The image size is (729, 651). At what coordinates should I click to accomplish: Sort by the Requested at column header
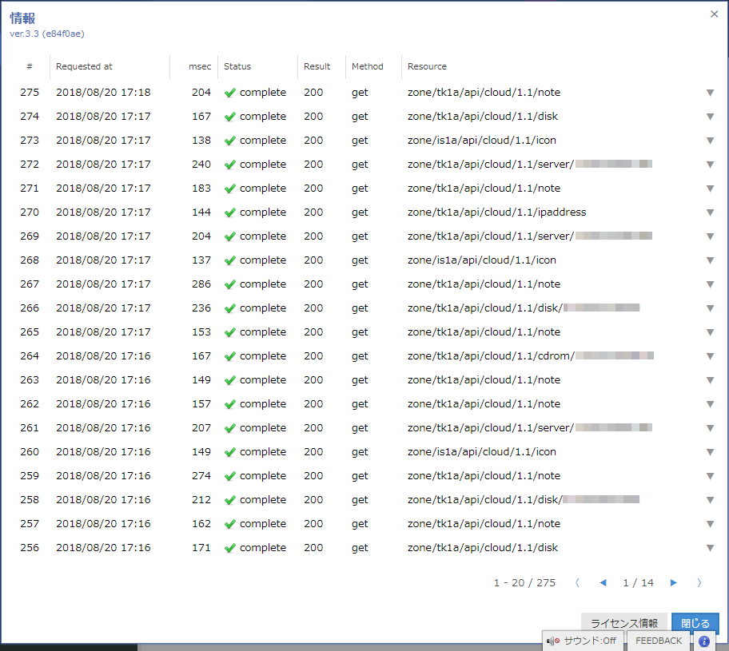84,66
